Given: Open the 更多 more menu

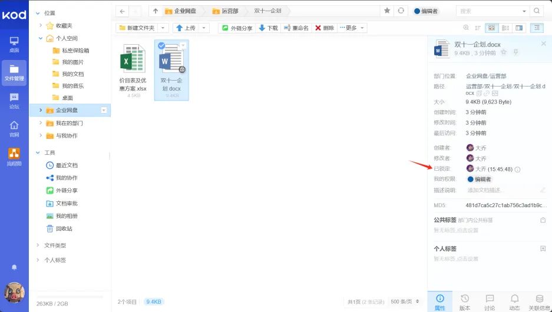Looking at the screenshot, I should click(x=352, y=28).
